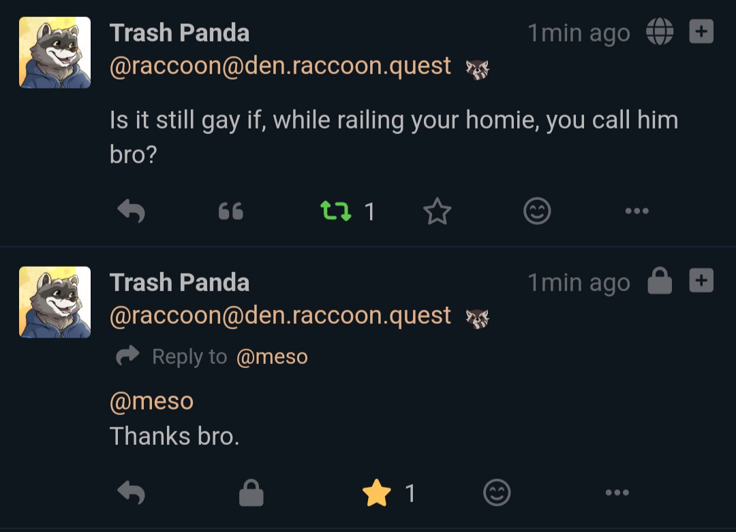Screen dimensions: 736x532
Task: Expand the second post with plus icon
Action: 701,281
